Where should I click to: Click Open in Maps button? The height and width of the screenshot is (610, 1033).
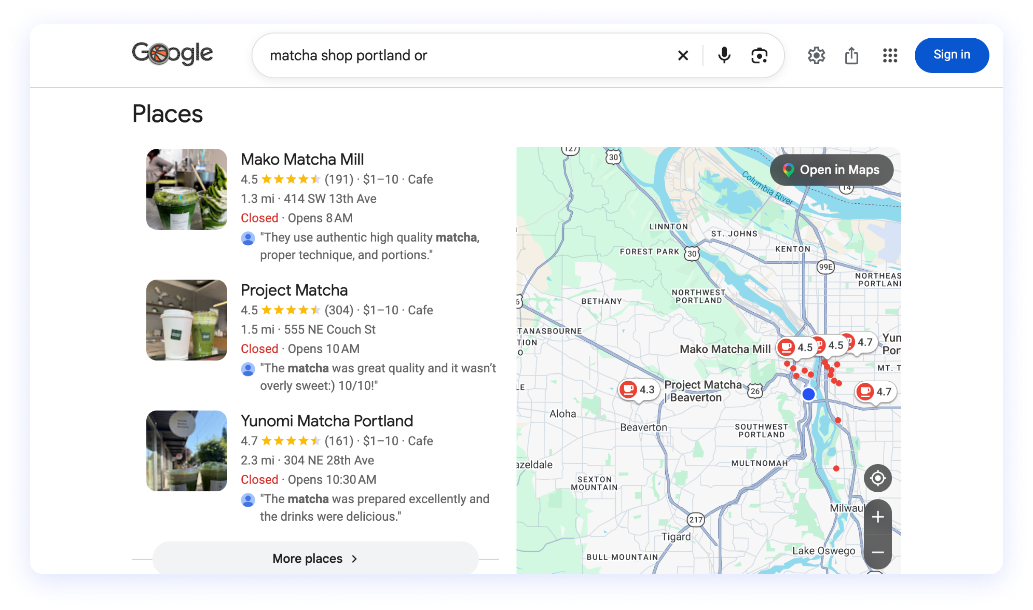832,170
